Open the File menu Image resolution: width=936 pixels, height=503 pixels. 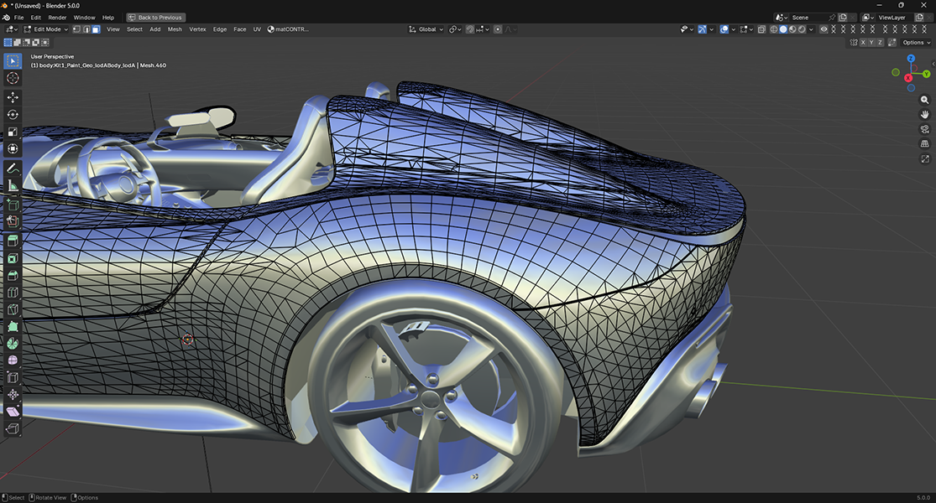click(x=19, y=18)
